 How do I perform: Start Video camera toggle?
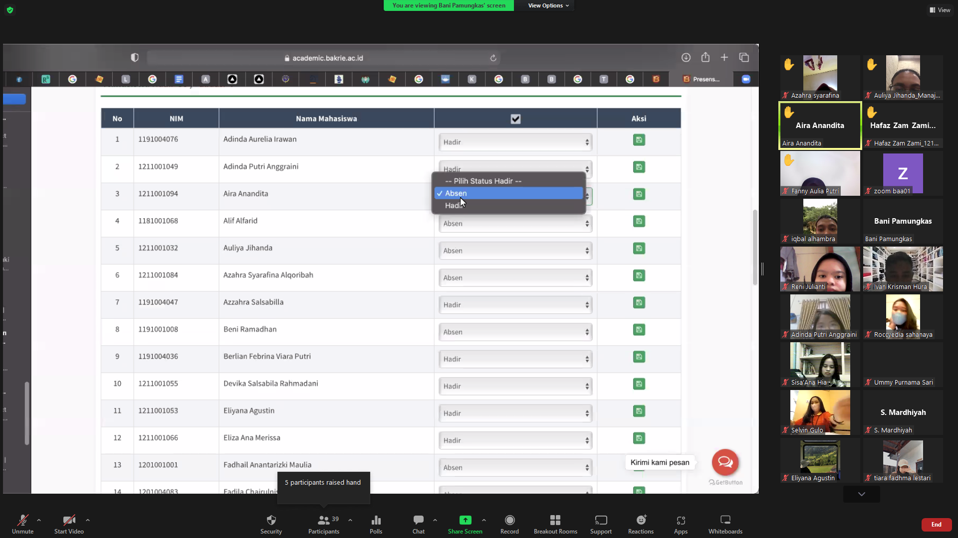coord(69,524)
